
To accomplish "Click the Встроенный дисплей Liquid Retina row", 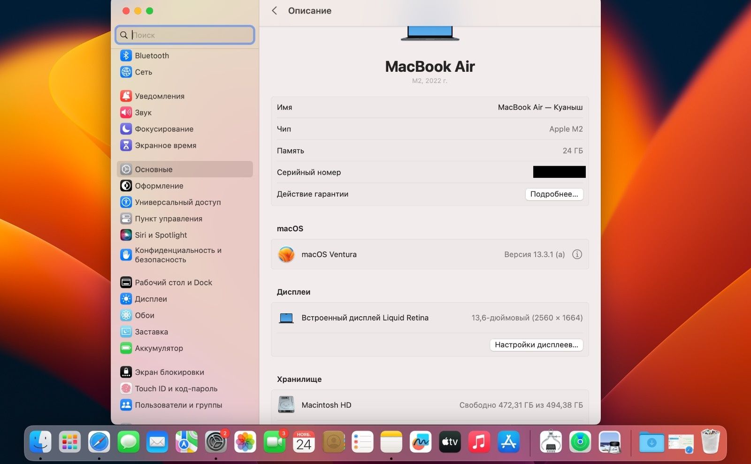I will [429, 318].
